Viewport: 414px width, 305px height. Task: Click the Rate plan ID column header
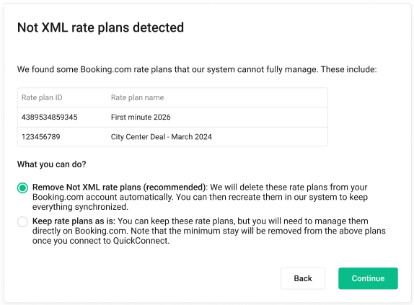tap(42, 97)
